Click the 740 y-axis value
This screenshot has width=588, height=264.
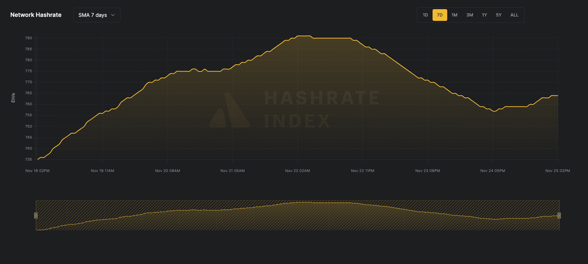tap(29, 148)
